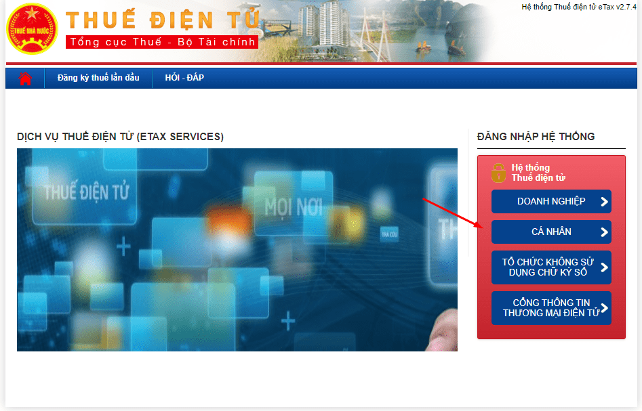Click chevron beside TỔ CHỨC KHÔNG SỬ DỤNG CHỮ KÝ SỐ

point(604,267)
